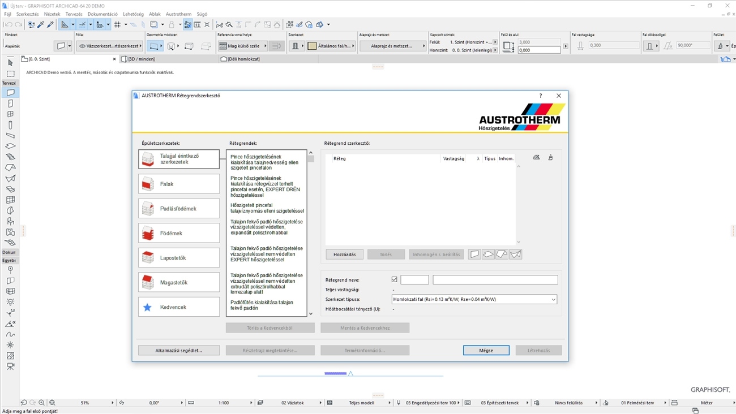
Task: Click the wall bottom offset field 0,000
Action: click(x=539, y=50)
